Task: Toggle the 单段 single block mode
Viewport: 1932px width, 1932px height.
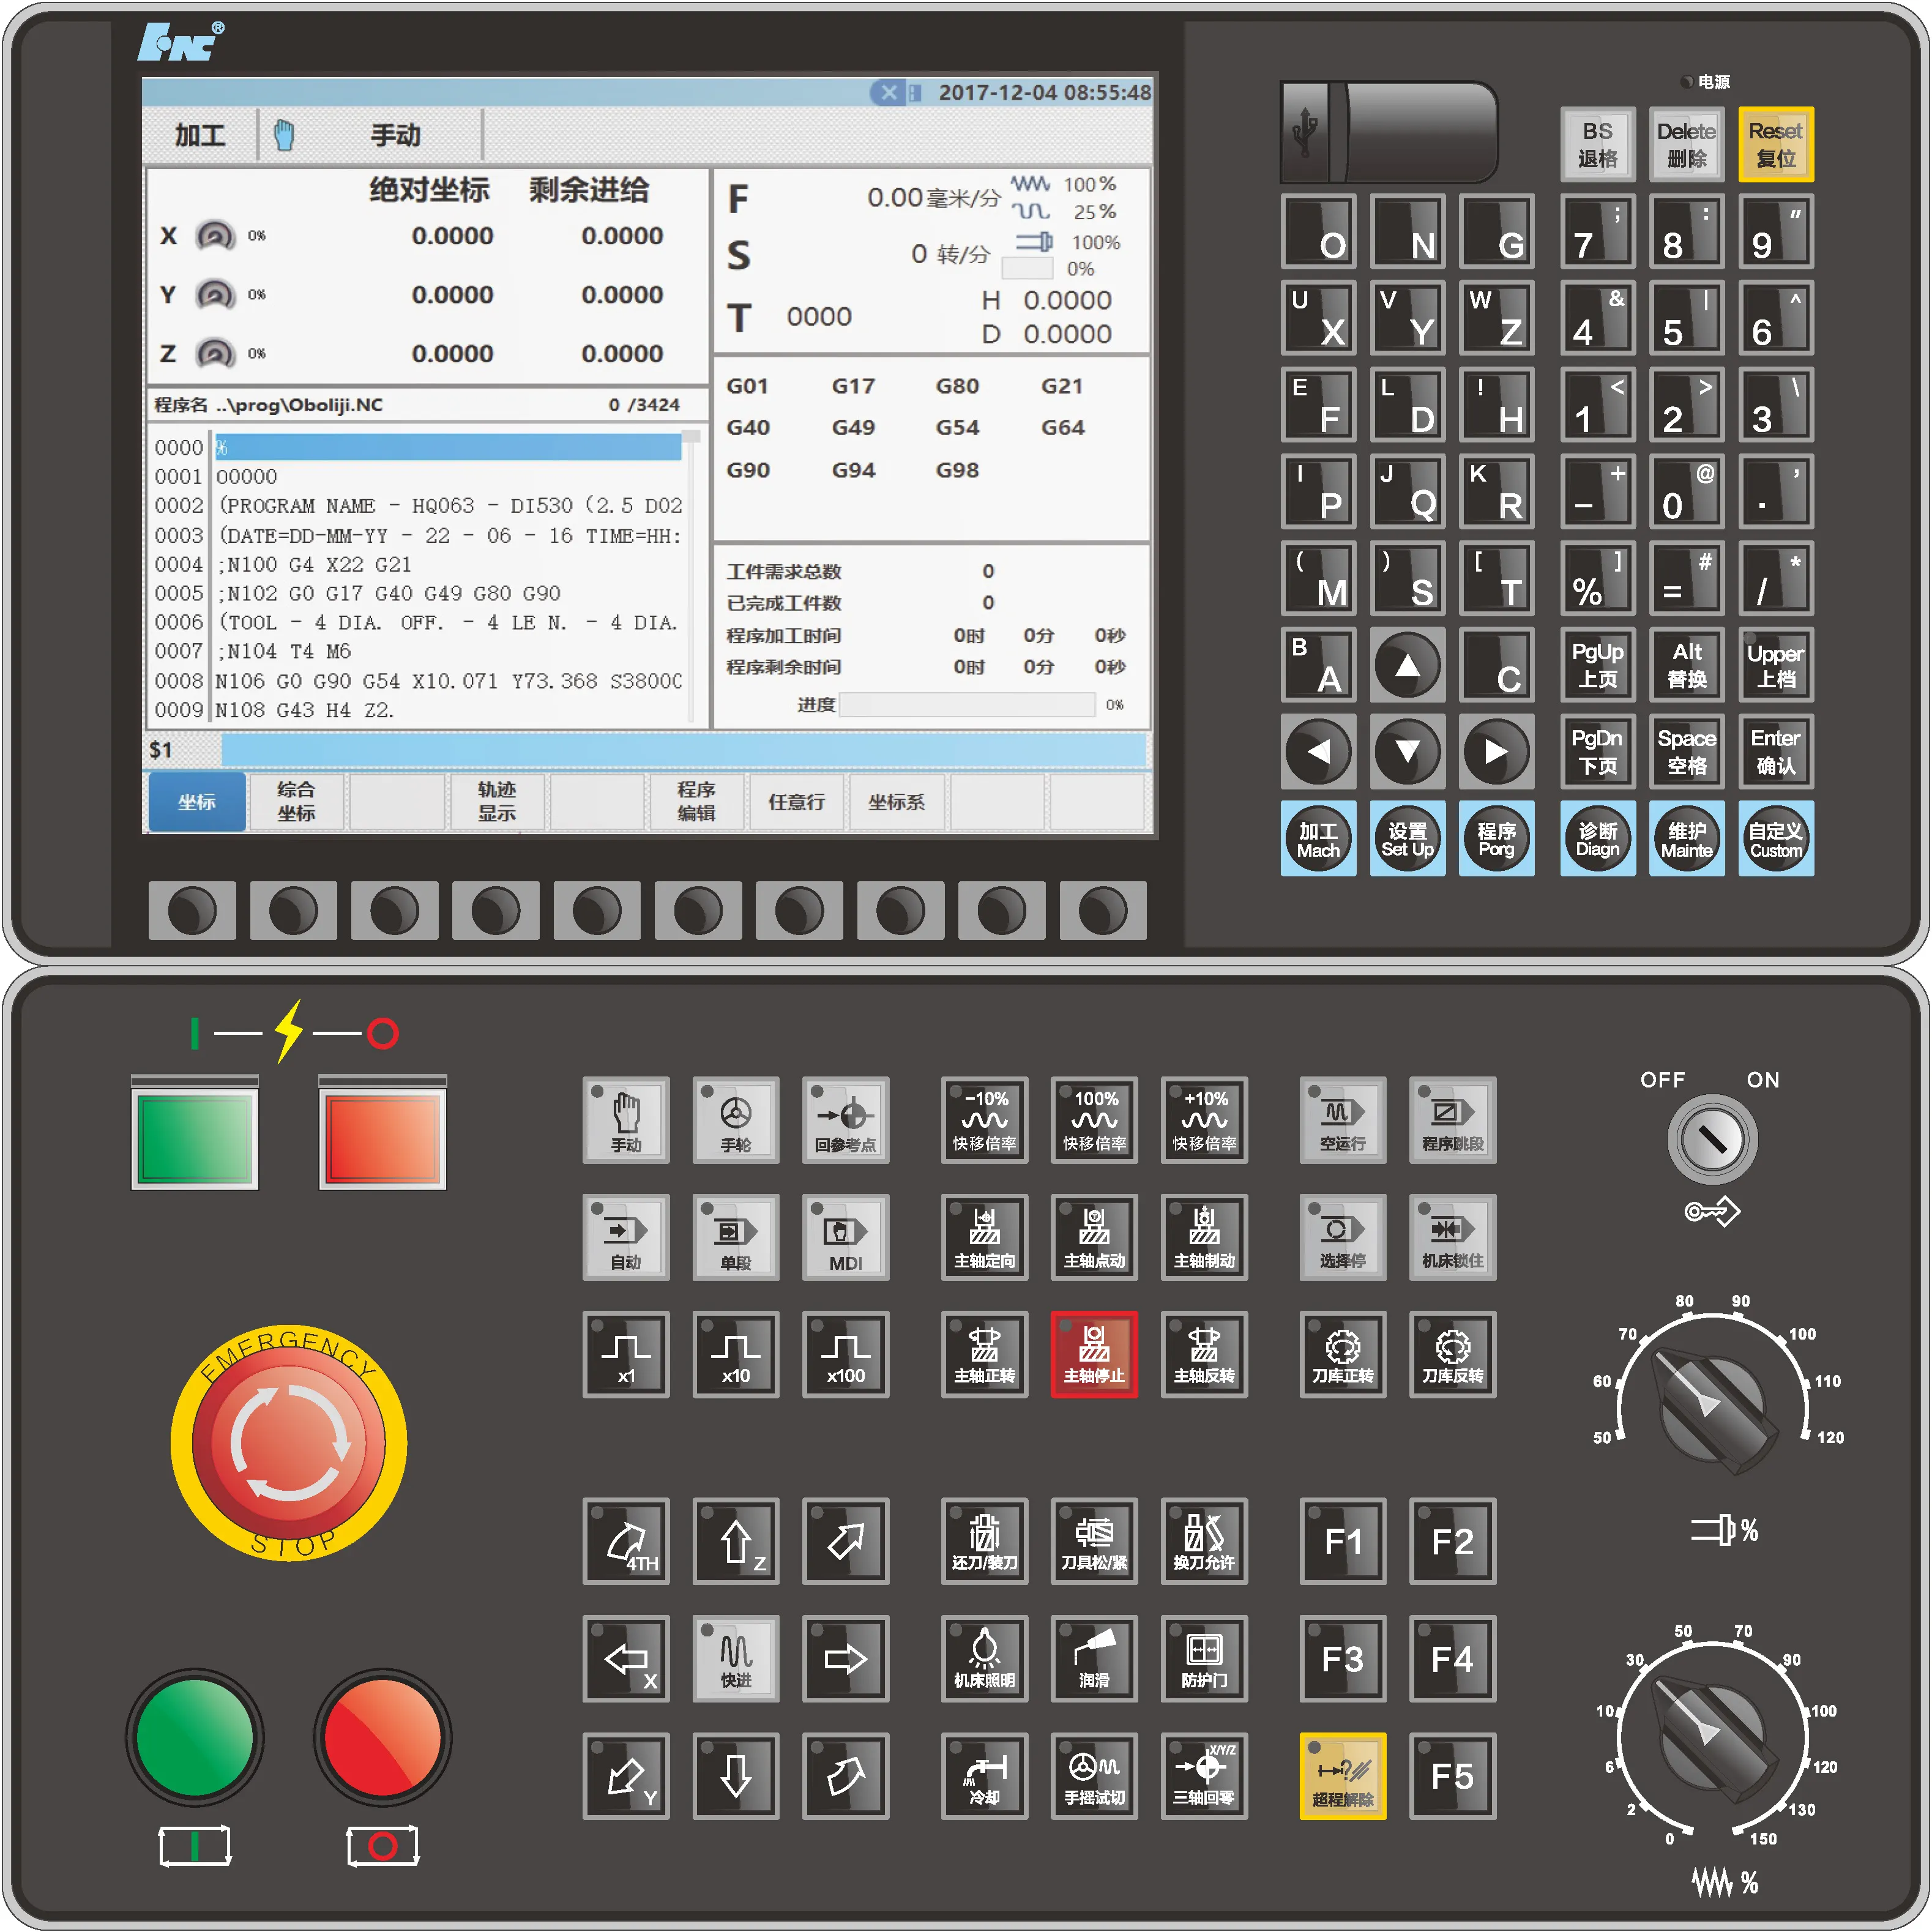Action: (735, 1237)
